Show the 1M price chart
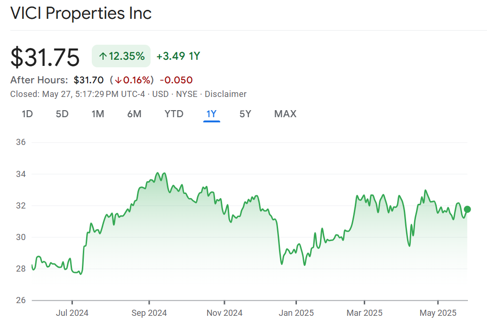Viewport: 487px width, 329px height. pos(98,114)
